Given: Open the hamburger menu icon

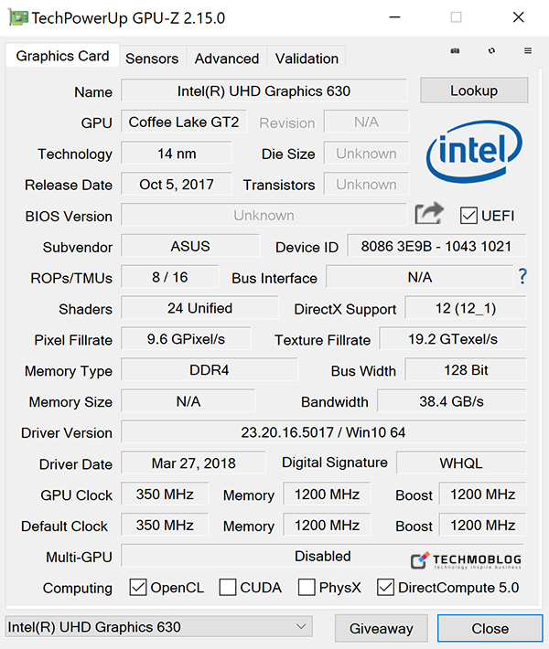Looking at the screenshot, I should pos(528,51).
